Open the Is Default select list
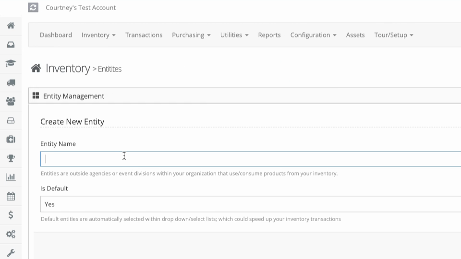Viewport: 461px width, 259px height. (251, 204)
